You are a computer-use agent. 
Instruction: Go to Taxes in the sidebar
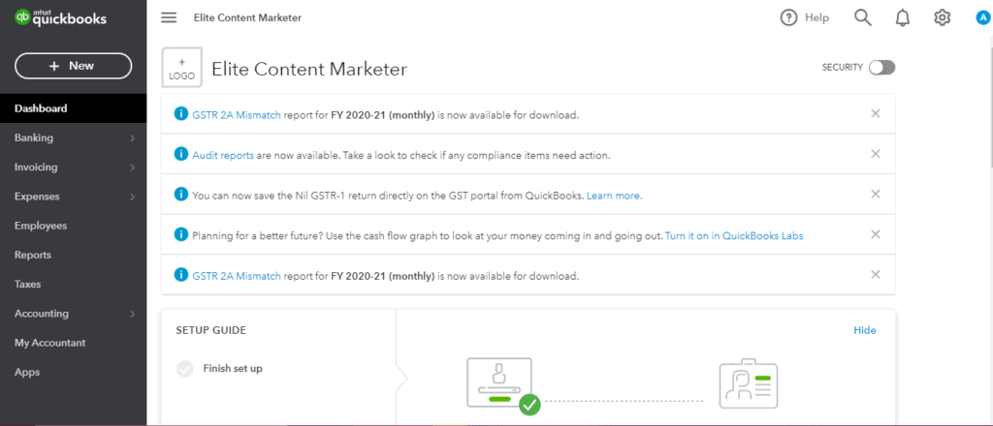27,285
